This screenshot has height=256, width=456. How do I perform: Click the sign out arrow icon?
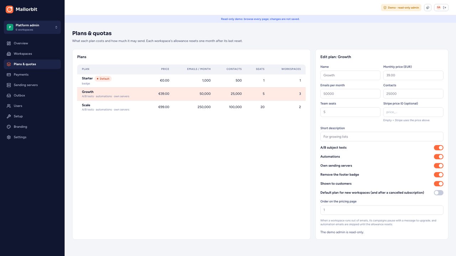445,7
